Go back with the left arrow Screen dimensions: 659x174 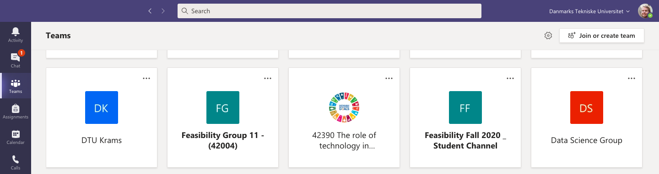[x=150, y=11]
